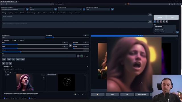182x102 pixels.
Task: Click the webcam icon in ControlNet
Action: 79,94
